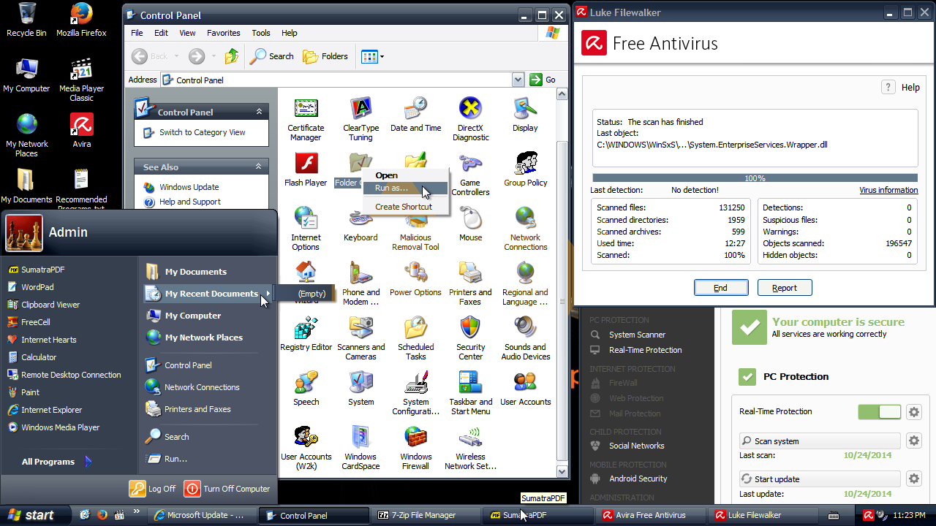Open Windows CardSpace icon

(x=361, y=449)
